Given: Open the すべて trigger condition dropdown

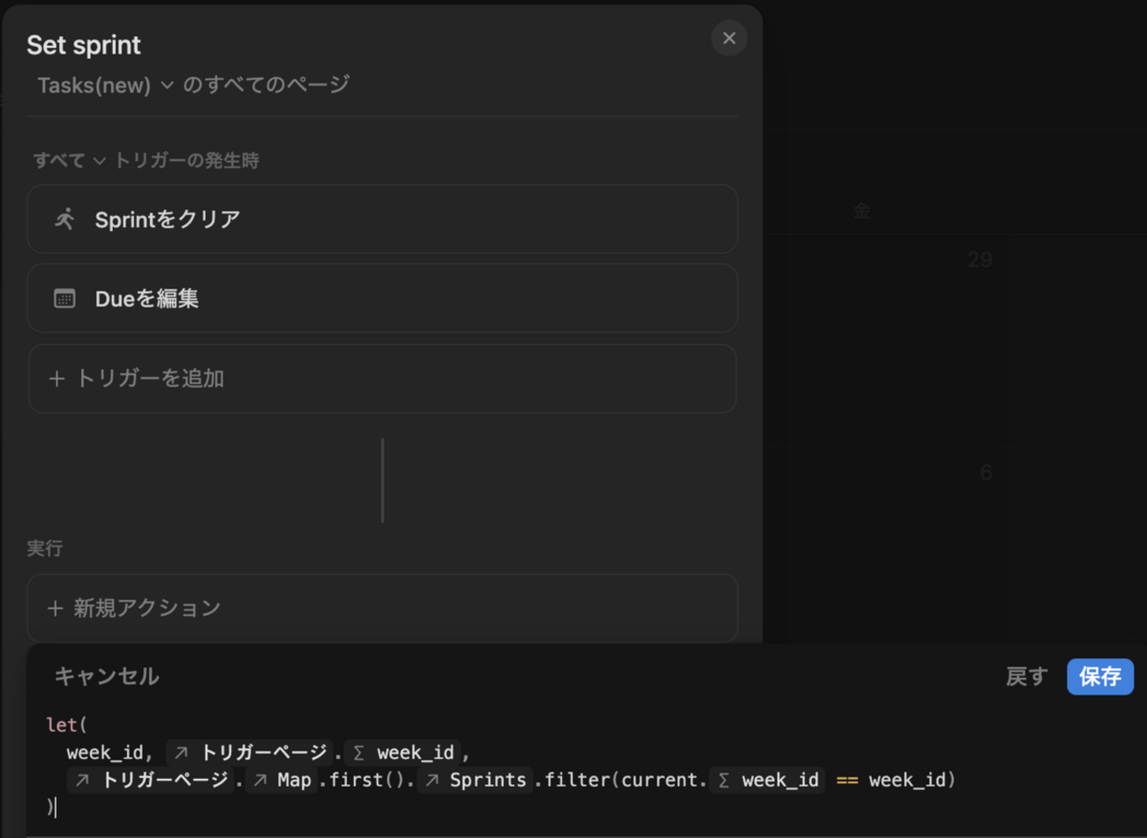Looking at the screenshot, I should point(69,161).
